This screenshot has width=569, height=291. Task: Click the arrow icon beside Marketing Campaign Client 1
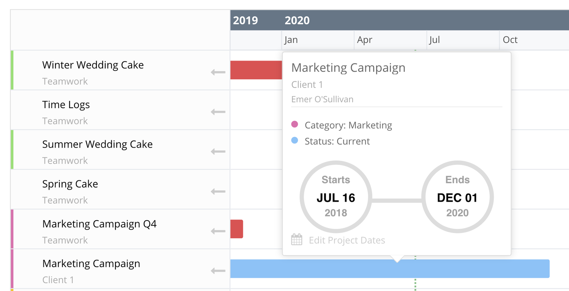pos(218,271)
